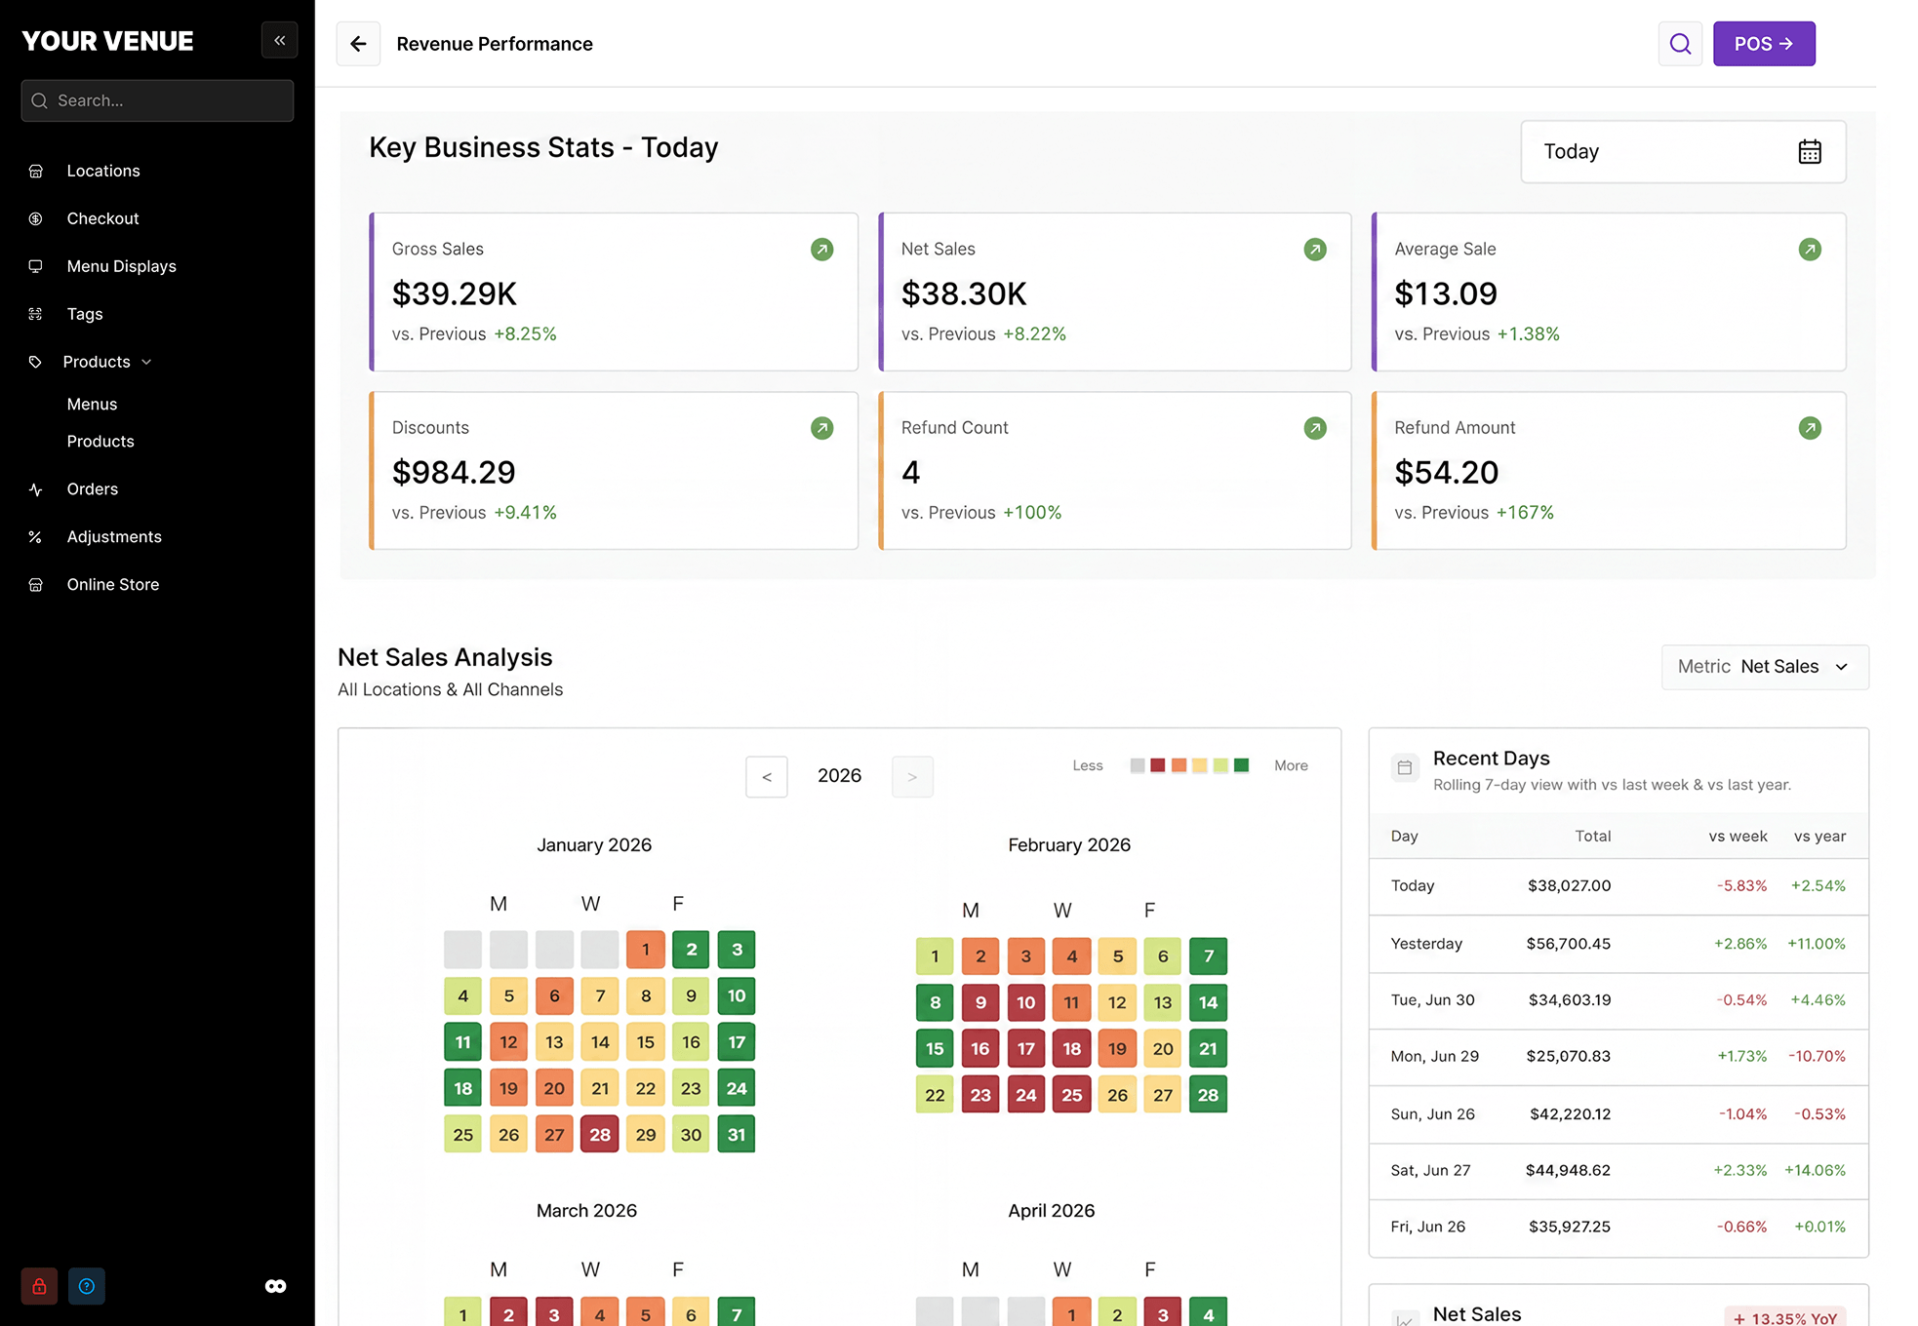
Task: Open Orders in the sidebar
Action: [93, 489]
